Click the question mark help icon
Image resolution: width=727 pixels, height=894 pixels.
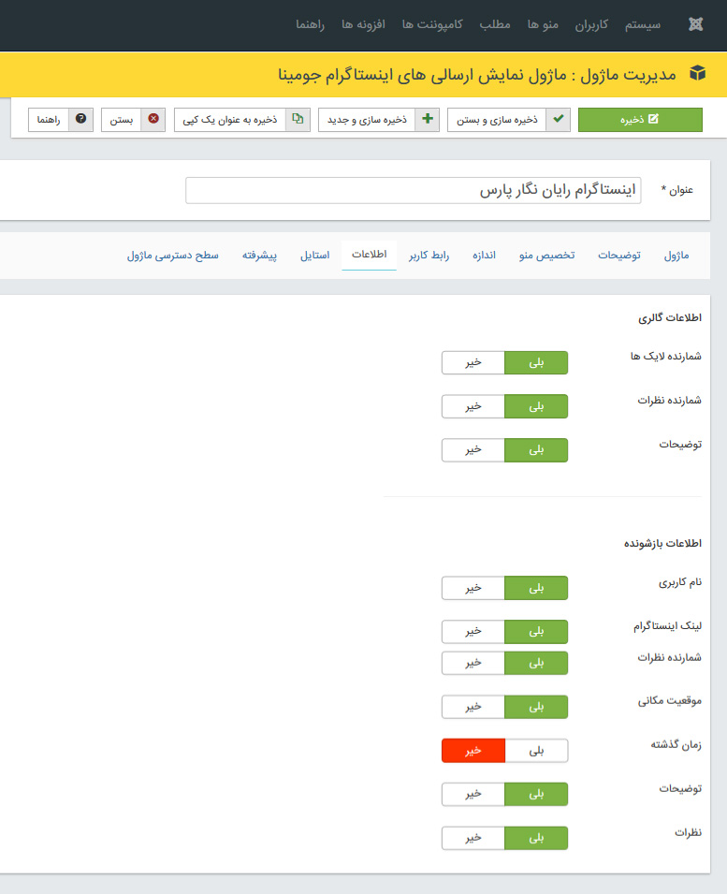(x=80, y=119)
